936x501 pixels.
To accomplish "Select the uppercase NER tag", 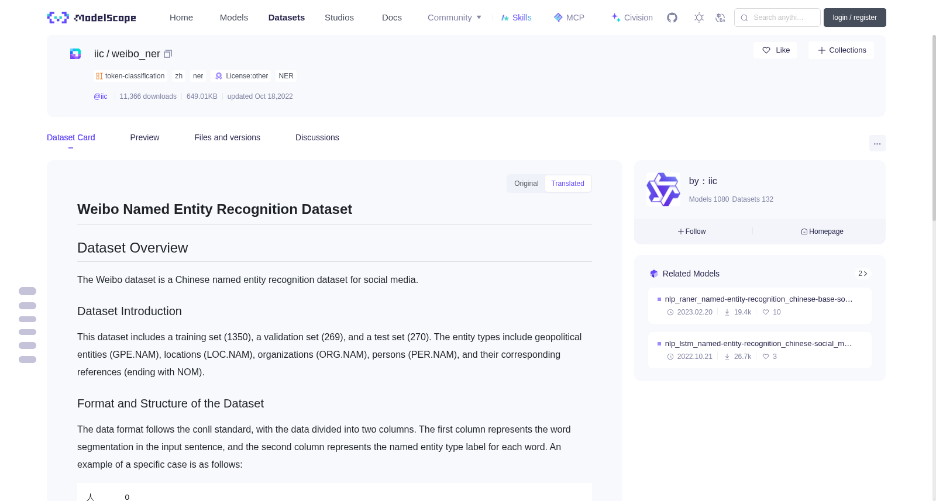I will tap(286, 76).
